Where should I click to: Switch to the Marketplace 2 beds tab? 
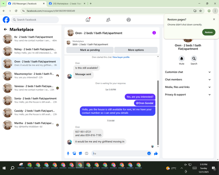click(x=67, y=3)
